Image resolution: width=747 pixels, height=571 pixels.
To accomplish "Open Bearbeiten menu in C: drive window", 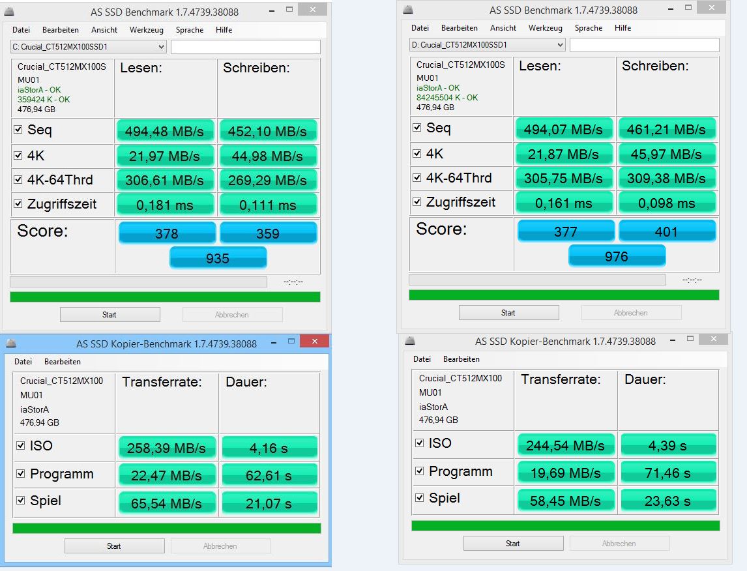I will pyautogui.click(x=61, y=29).
